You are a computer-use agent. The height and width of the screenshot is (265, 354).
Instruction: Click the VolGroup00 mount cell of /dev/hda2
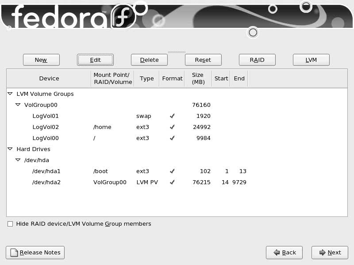pos(110,182)
